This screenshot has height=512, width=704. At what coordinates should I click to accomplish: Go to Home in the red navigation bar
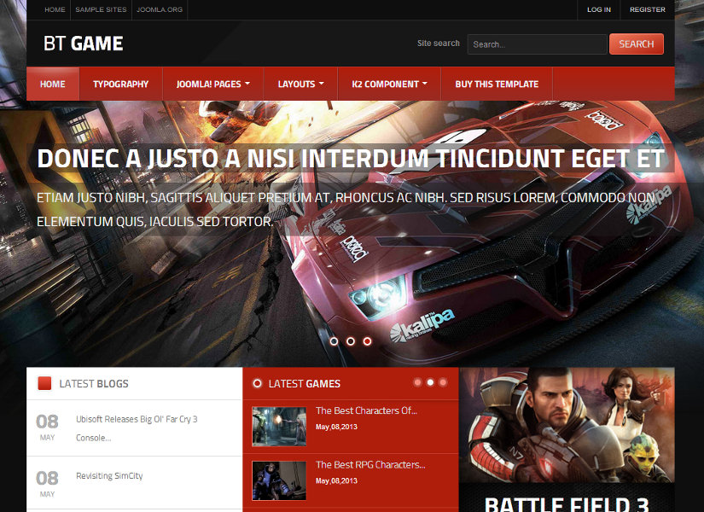click(53, 84)
